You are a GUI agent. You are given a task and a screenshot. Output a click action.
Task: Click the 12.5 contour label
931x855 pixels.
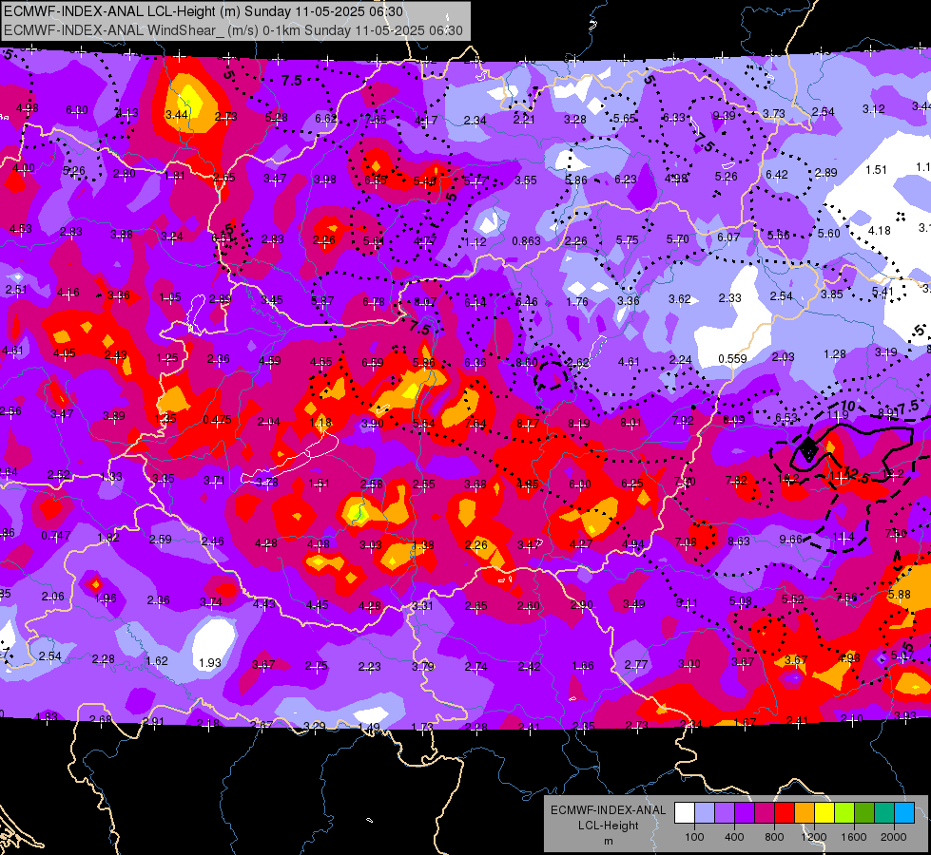858,475
